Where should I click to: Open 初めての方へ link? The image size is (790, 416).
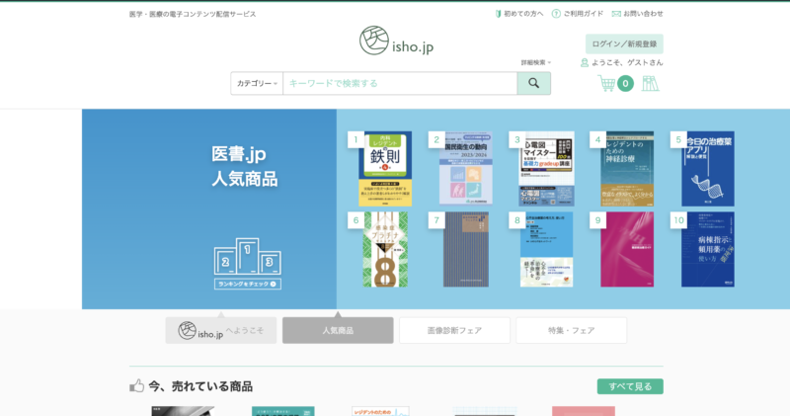[519, 14]
